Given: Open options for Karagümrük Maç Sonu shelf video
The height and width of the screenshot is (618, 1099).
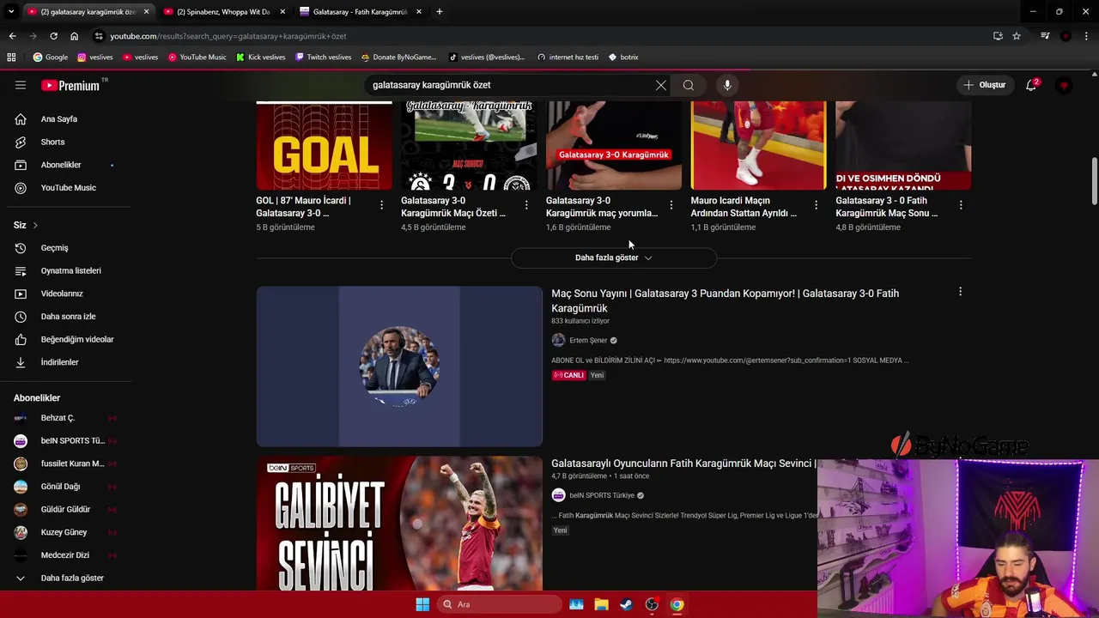Looking at the screenshot, I should coord(961,205).
